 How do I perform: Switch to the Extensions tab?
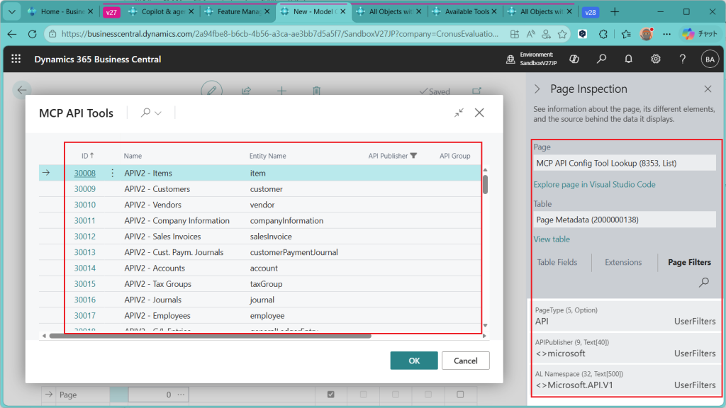pyautogui.click(x=623, y=262)
